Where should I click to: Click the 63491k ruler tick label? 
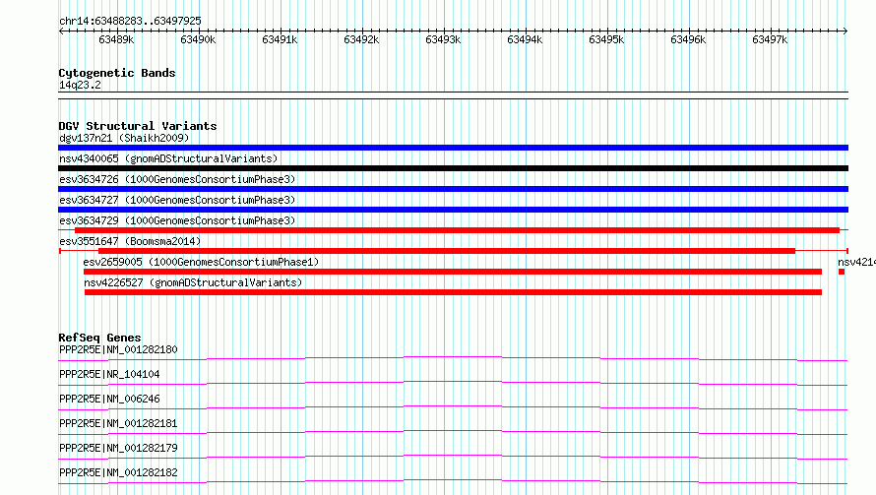click(x=280, y=39)
